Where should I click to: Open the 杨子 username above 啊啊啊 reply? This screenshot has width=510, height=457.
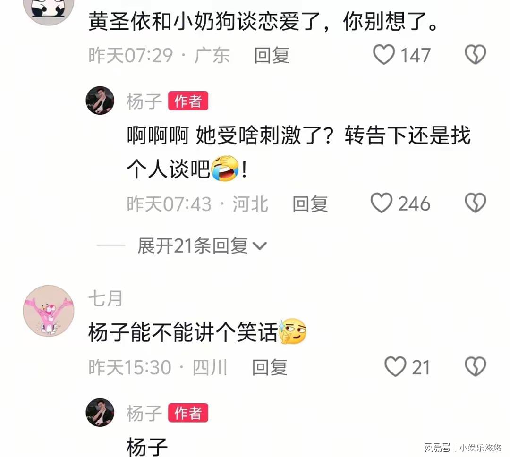pos(144,101)
